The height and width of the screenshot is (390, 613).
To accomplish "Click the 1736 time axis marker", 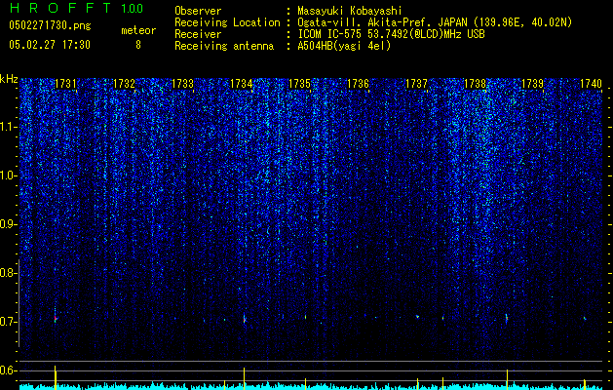I will coord(358,84).
